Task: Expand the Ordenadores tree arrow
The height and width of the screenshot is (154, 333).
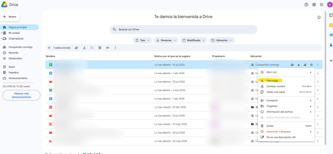Action: pos(2,39)
